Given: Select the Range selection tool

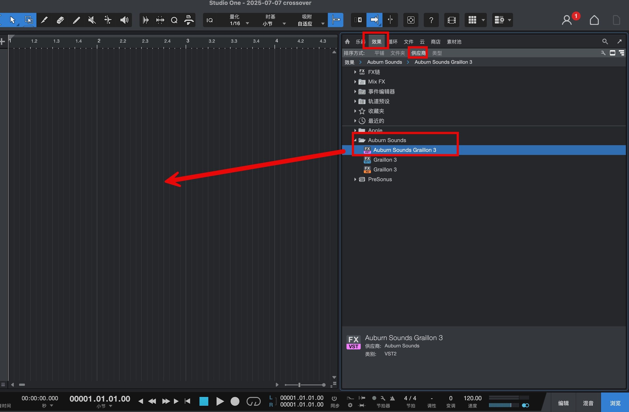Looking at the screenshot, I should point(29,20).
